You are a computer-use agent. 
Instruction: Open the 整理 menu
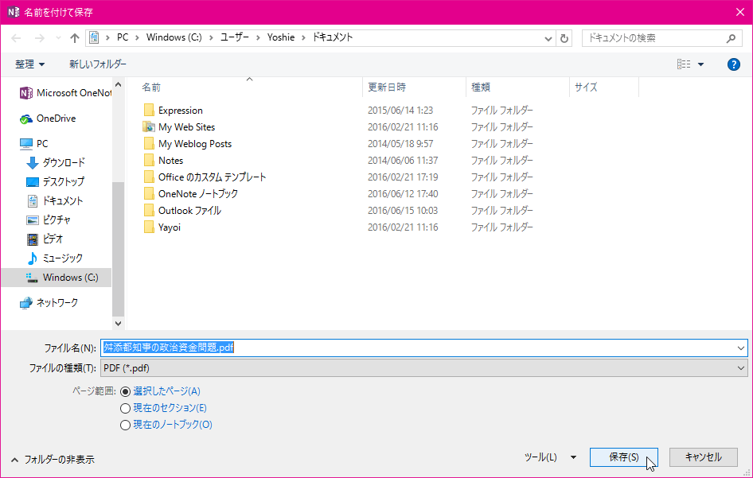[29, 64]
